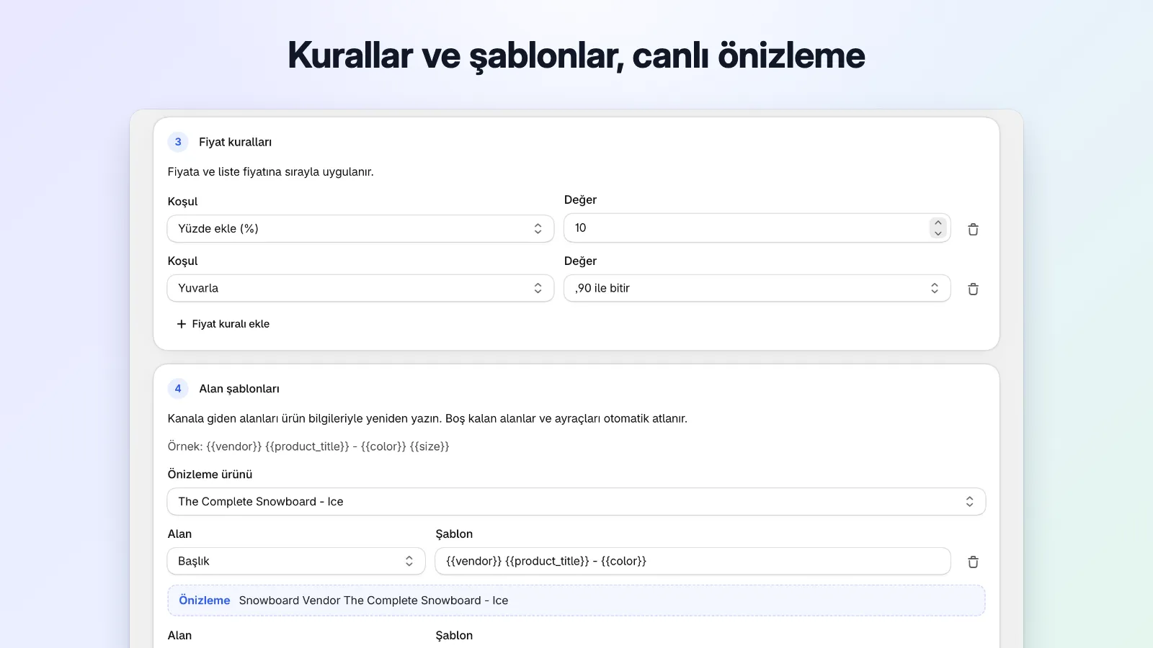Edit the Şablon template input field

click(693, 561)
